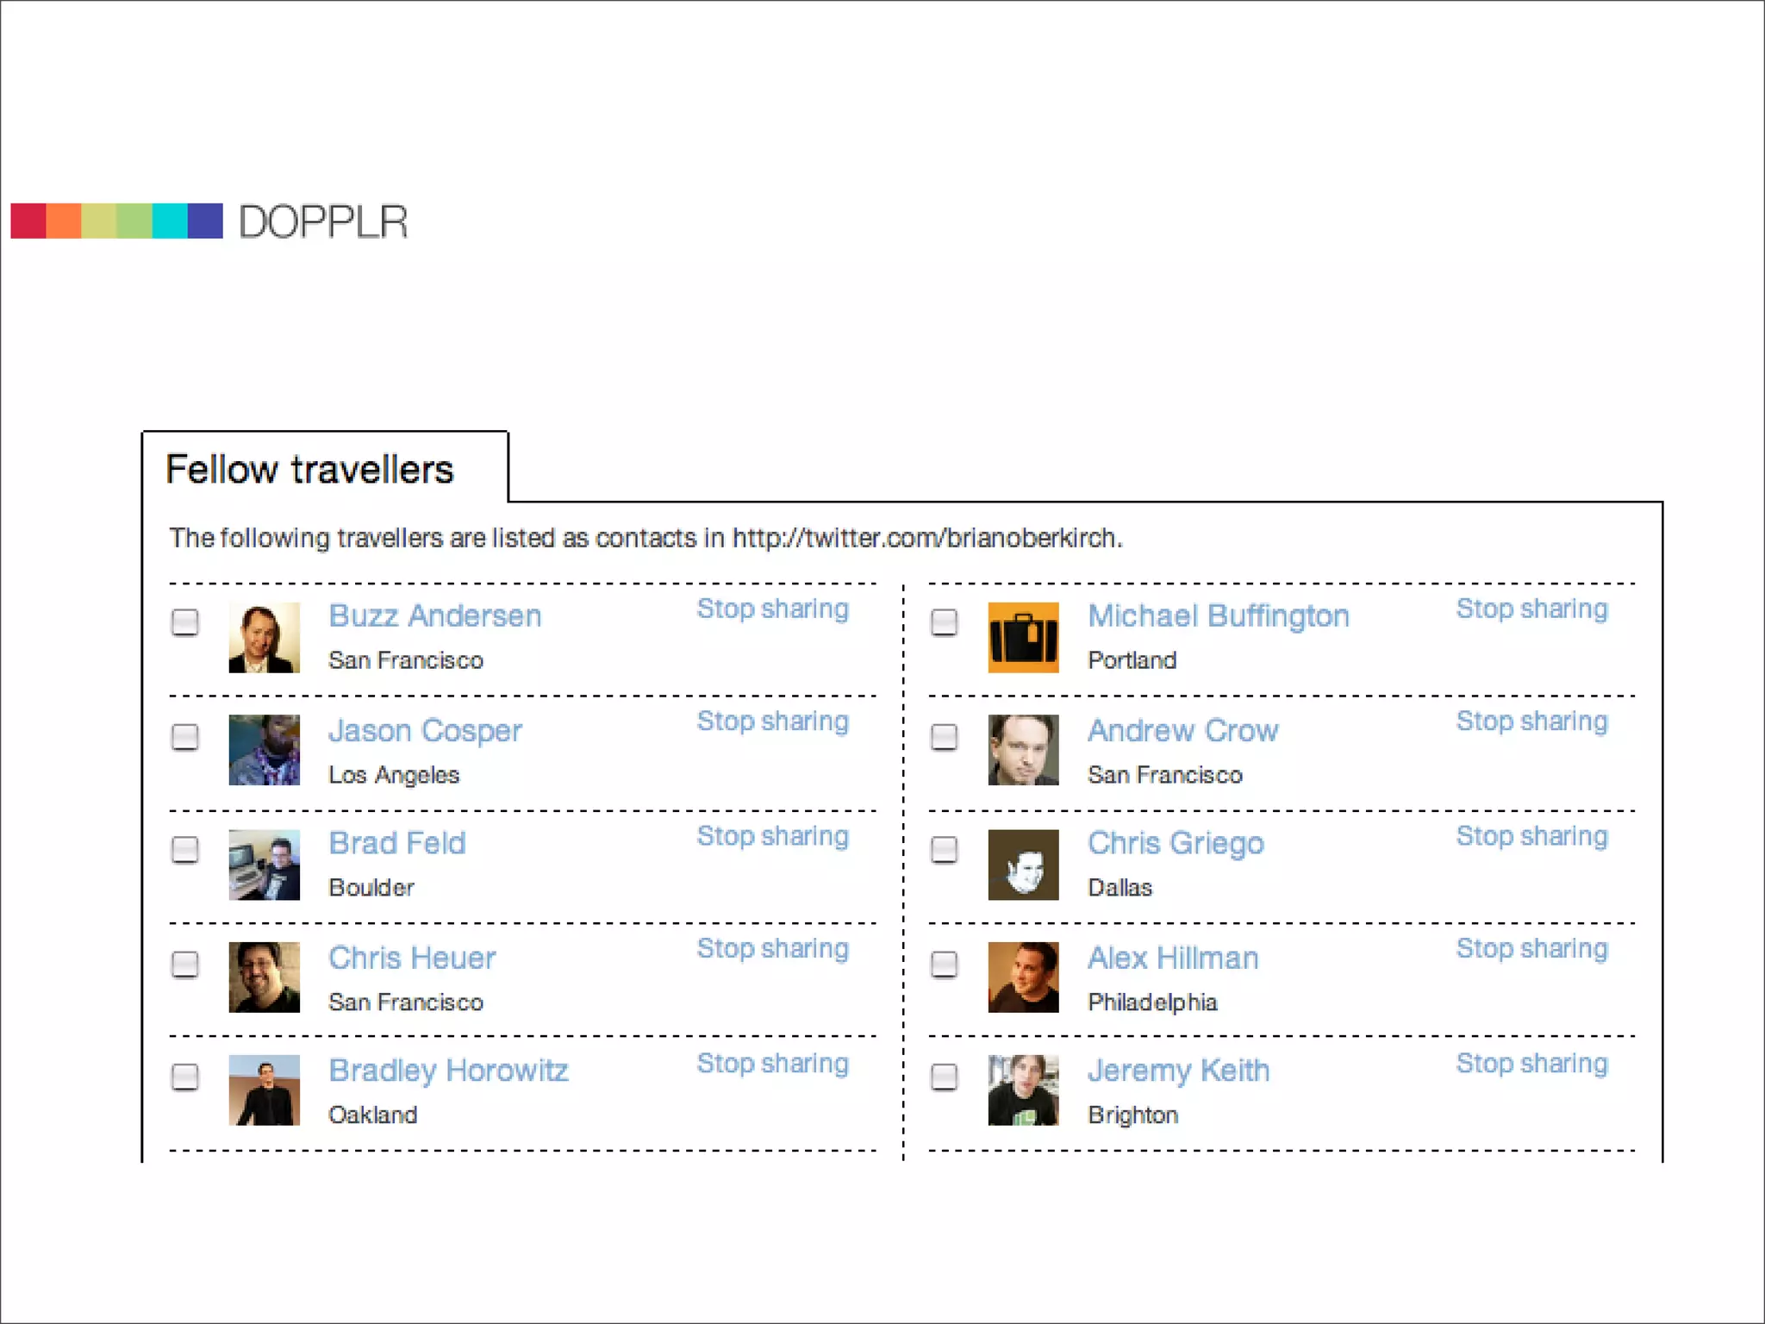Click Michael Buffington's suitcase avatar icon
Image resolution: width=1765 pixels, height=1324 pixels.
point(1023,637)
